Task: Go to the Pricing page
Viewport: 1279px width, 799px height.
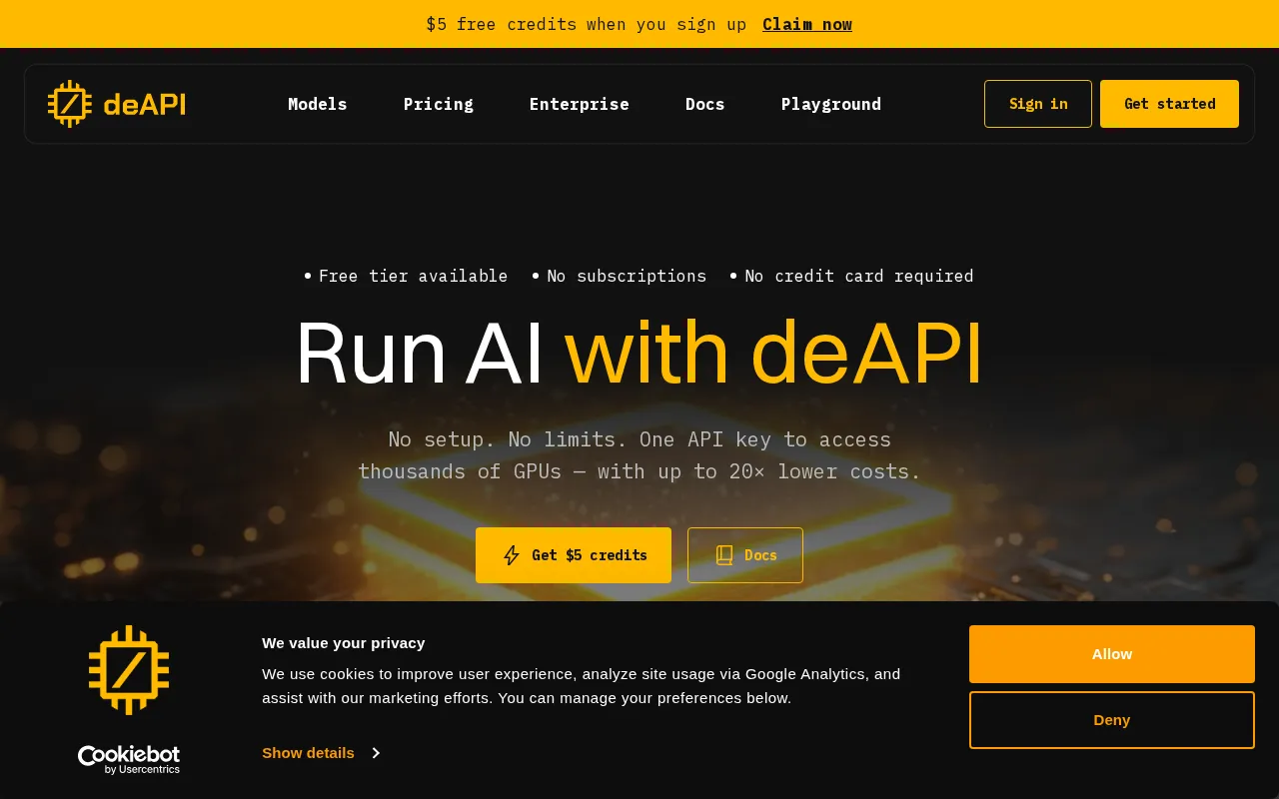Action: coord(439,104)
